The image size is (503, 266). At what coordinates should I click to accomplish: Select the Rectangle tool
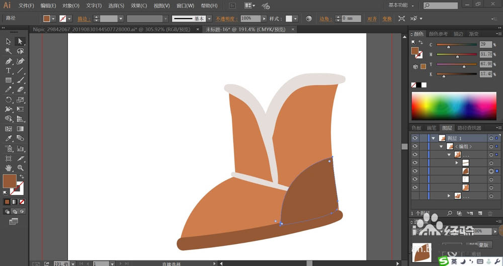[9, 80]
